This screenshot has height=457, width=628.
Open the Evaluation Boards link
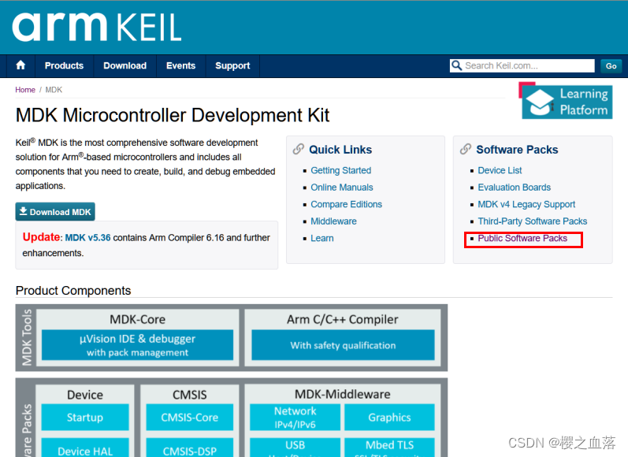click(515, 188)
